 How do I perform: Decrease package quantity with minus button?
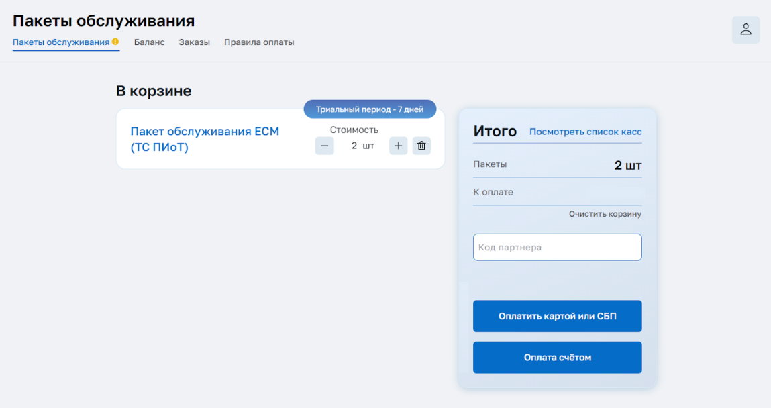coord(324,146)
